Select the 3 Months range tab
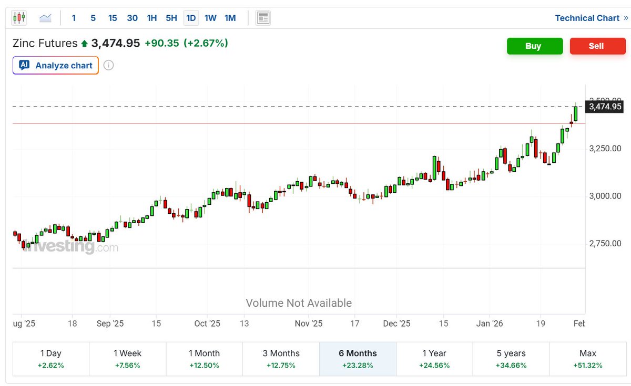Viewport: 631px width, 386px height. [281, 359]
